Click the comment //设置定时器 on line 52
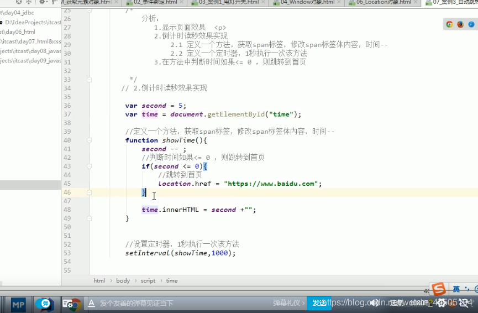 point(182,244)
